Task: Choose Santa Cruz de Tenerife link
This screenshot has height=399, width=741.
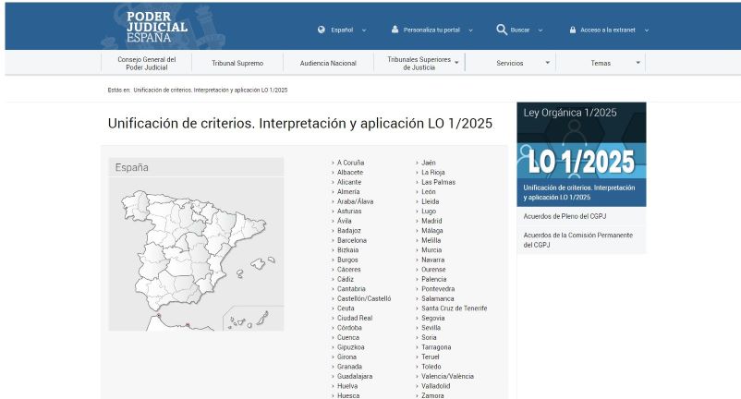Action: click(x=454, y=308)
